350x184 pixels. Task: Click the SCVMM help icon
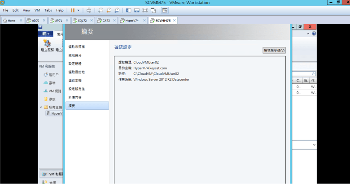click(314, 34)
